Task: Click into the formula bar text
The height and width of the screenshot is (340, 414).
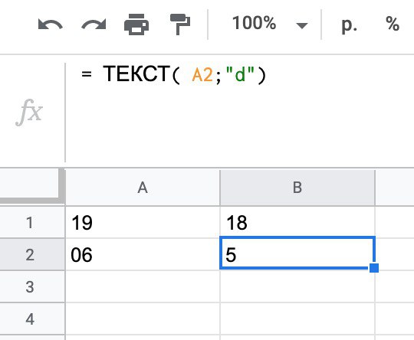Action: 174,74
